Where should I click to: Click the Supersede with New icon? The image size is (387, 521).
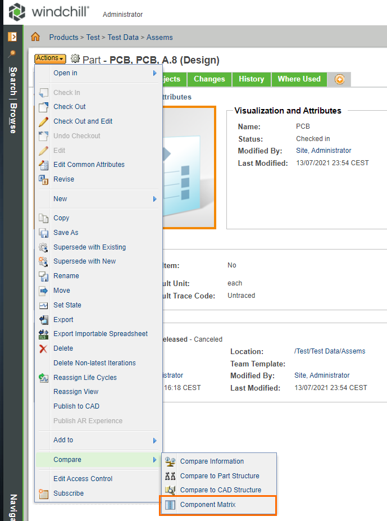click(43, 261)
